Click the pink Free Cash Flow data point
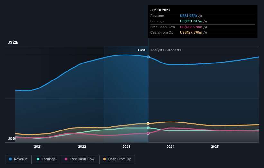This screenshot has height=168, width=264. [148, 133]
